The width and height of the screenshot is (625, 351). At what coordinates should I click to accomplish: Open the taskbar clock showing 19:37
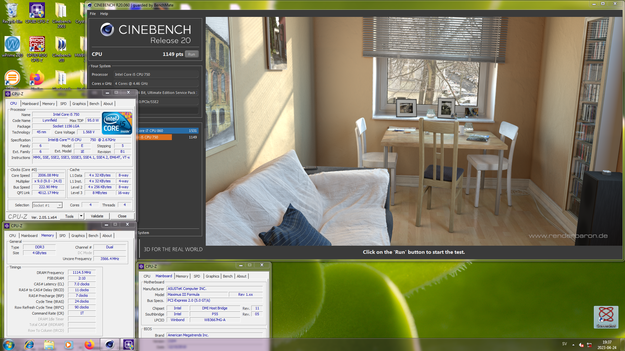click(607, 345)
